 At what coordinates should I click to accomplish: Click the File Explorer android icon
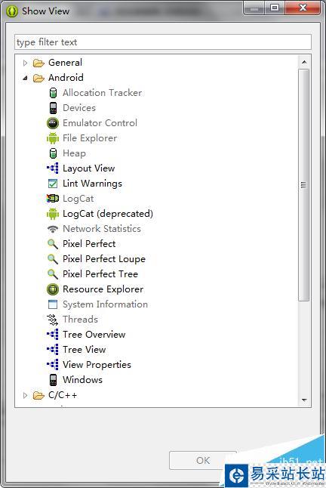(x=53, y=138)
